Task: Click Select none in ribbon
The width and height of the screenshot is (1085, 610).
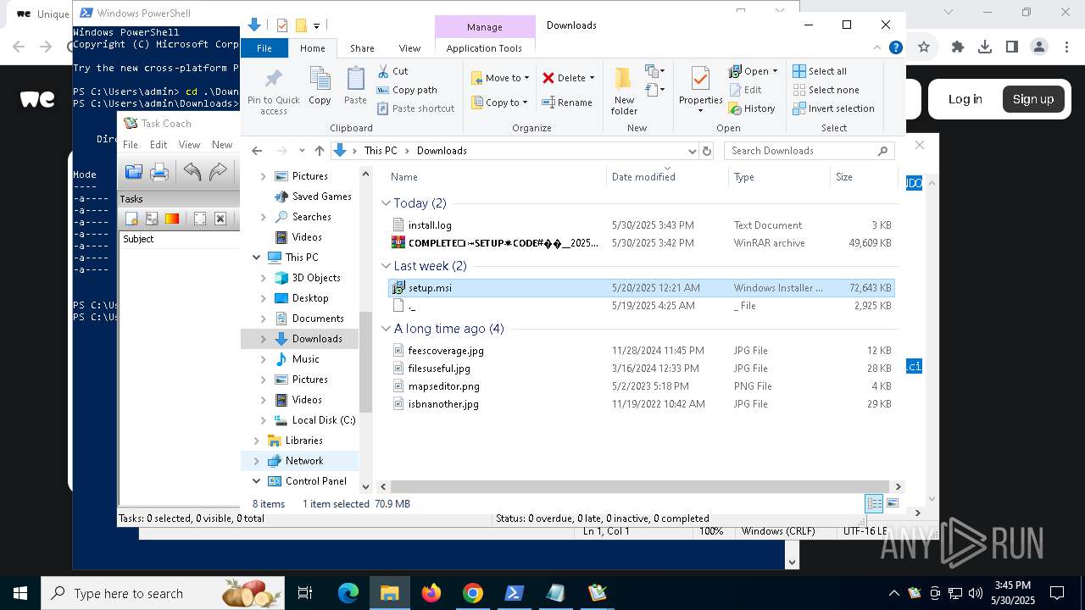Action: click(x=826, y=90)
